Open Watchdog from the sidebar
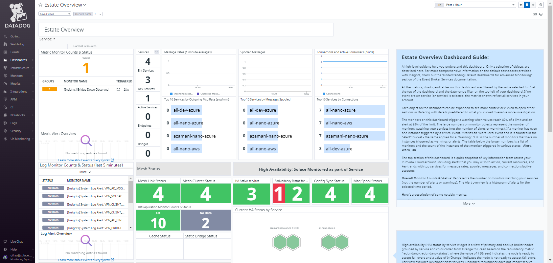The height and width of the screenshot is (263, 553). tap(17, 44)
